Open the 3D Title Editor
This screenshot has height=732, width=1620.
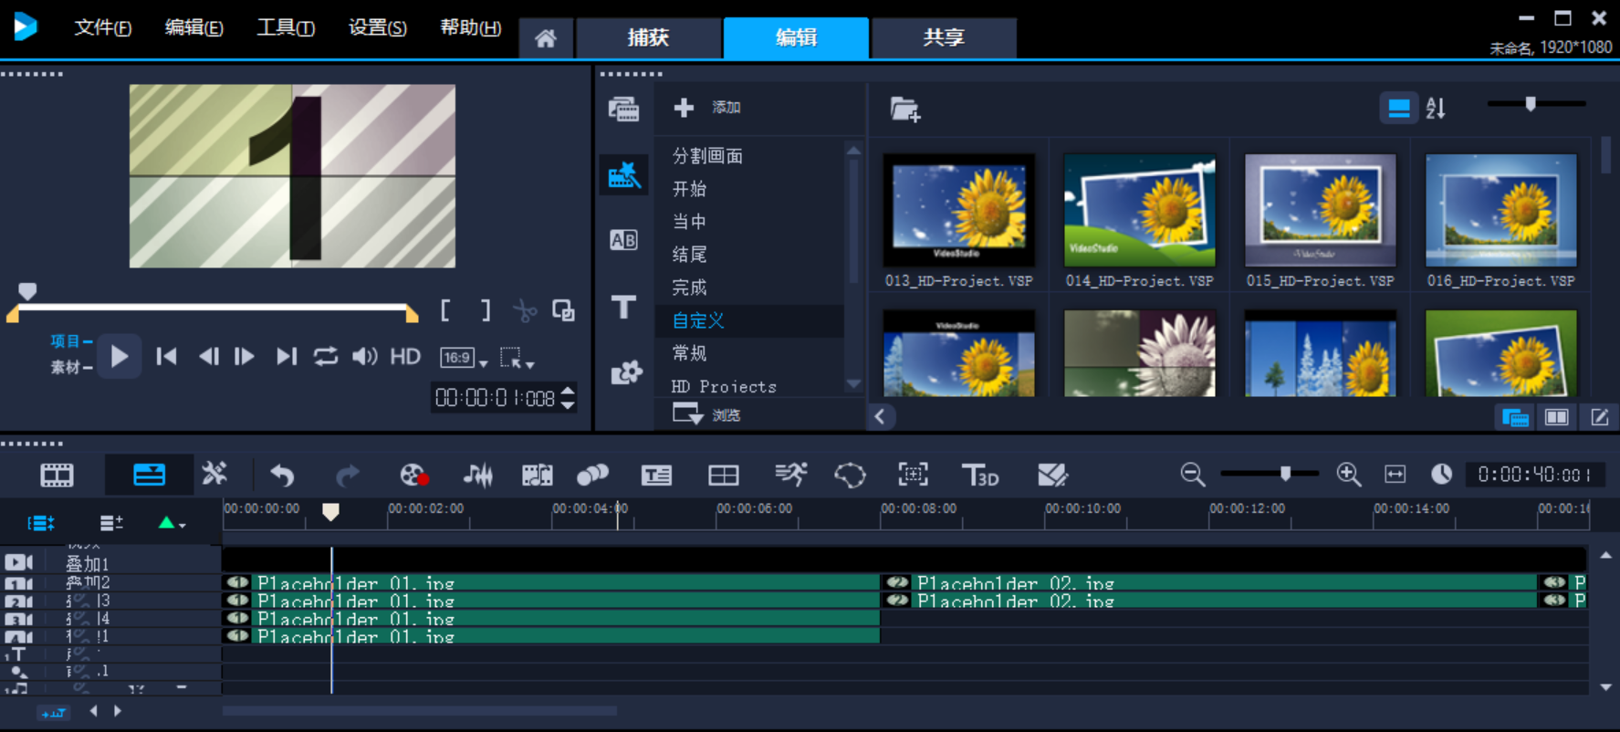980,475
